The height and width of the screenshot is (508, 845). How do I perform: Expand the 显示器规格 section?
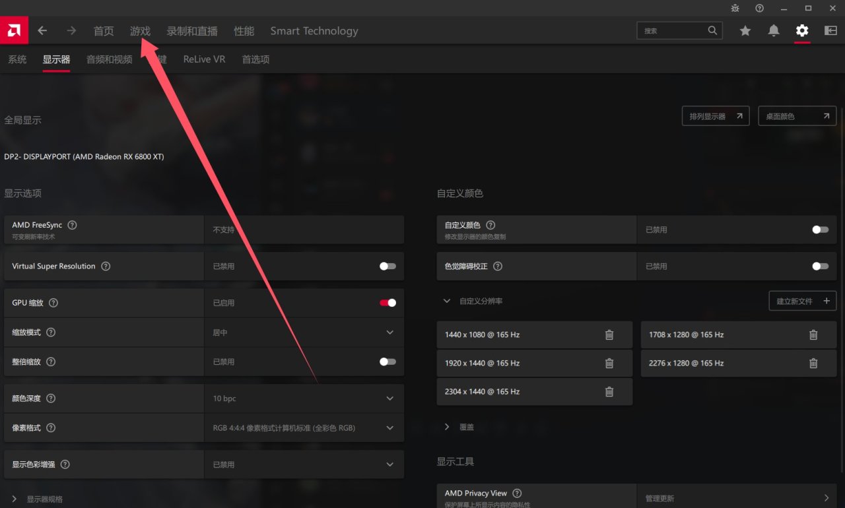[15, 499]
